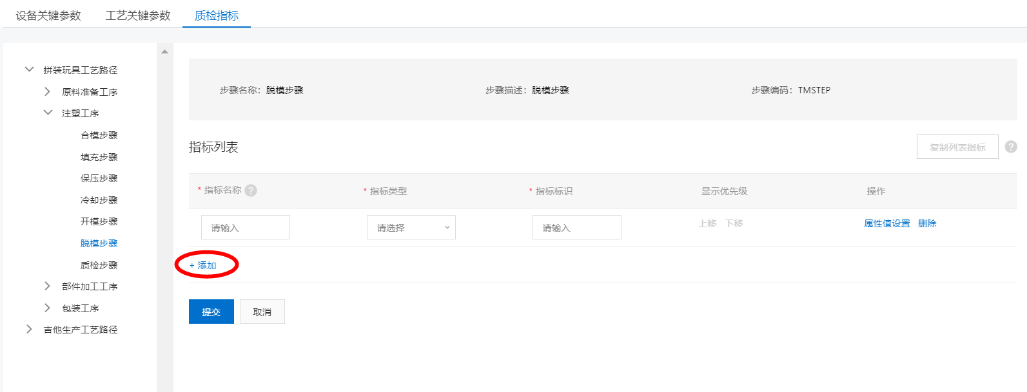Focus the 指标标识 input field
Screen dimensions: 1027x392
click(x=577, y=227)
